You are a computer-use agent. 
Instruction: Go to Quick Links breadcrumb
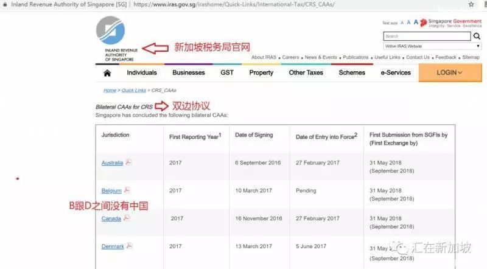pyautogui.click(x=133, y=91)
